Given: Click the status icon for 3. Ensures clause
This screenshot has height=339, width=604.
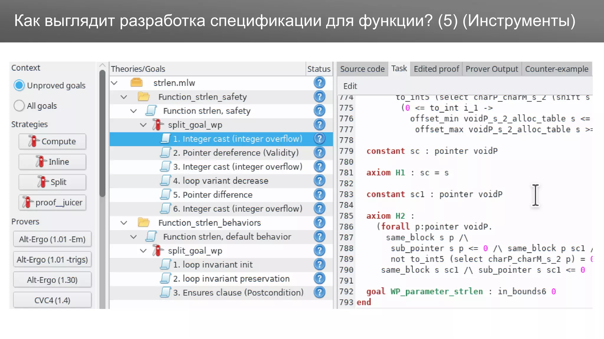Looking at the screenshot, I should pyautogui.click(x=319, y=292).
